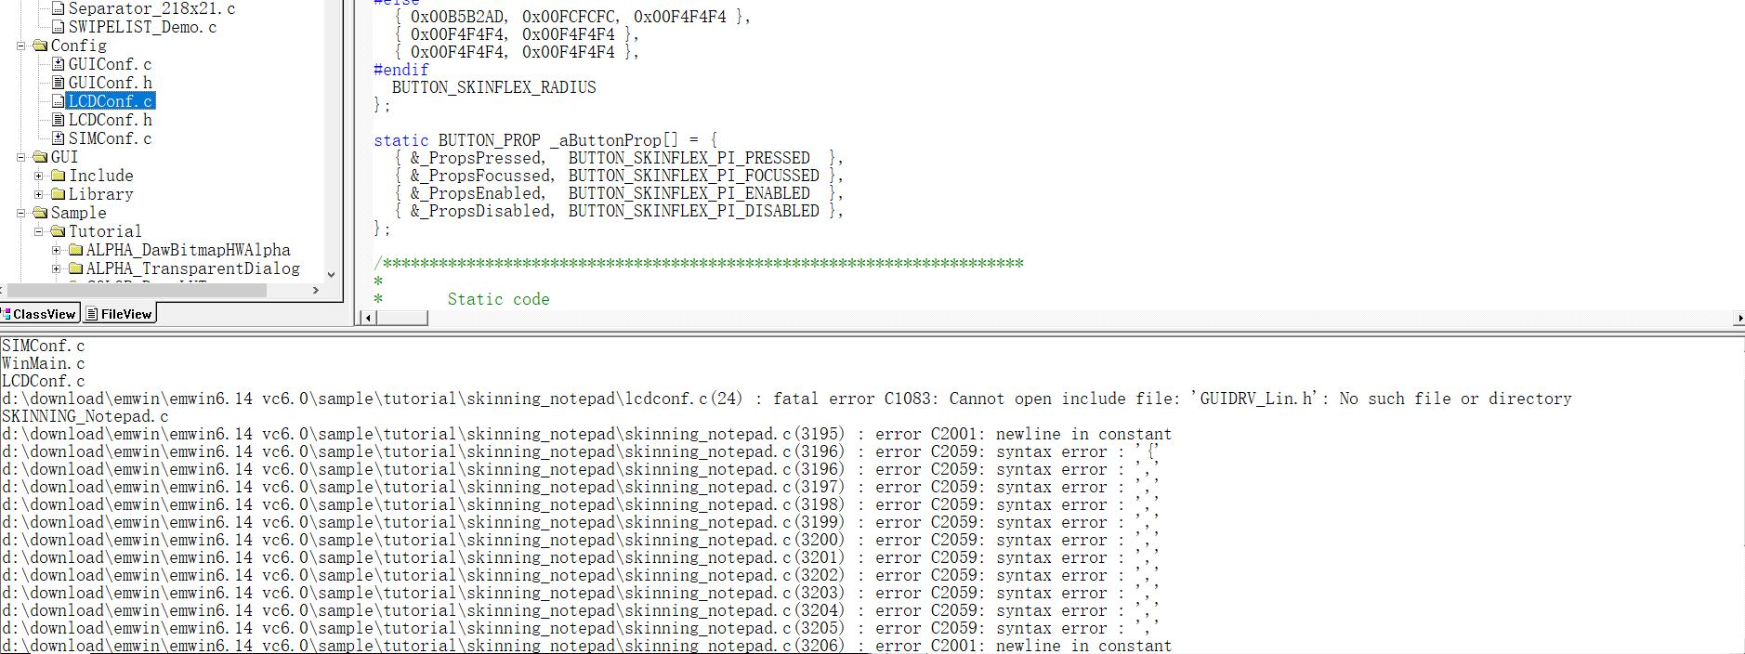Click the SWIPELIST_Demo.c file icon

tap(59, 27)
